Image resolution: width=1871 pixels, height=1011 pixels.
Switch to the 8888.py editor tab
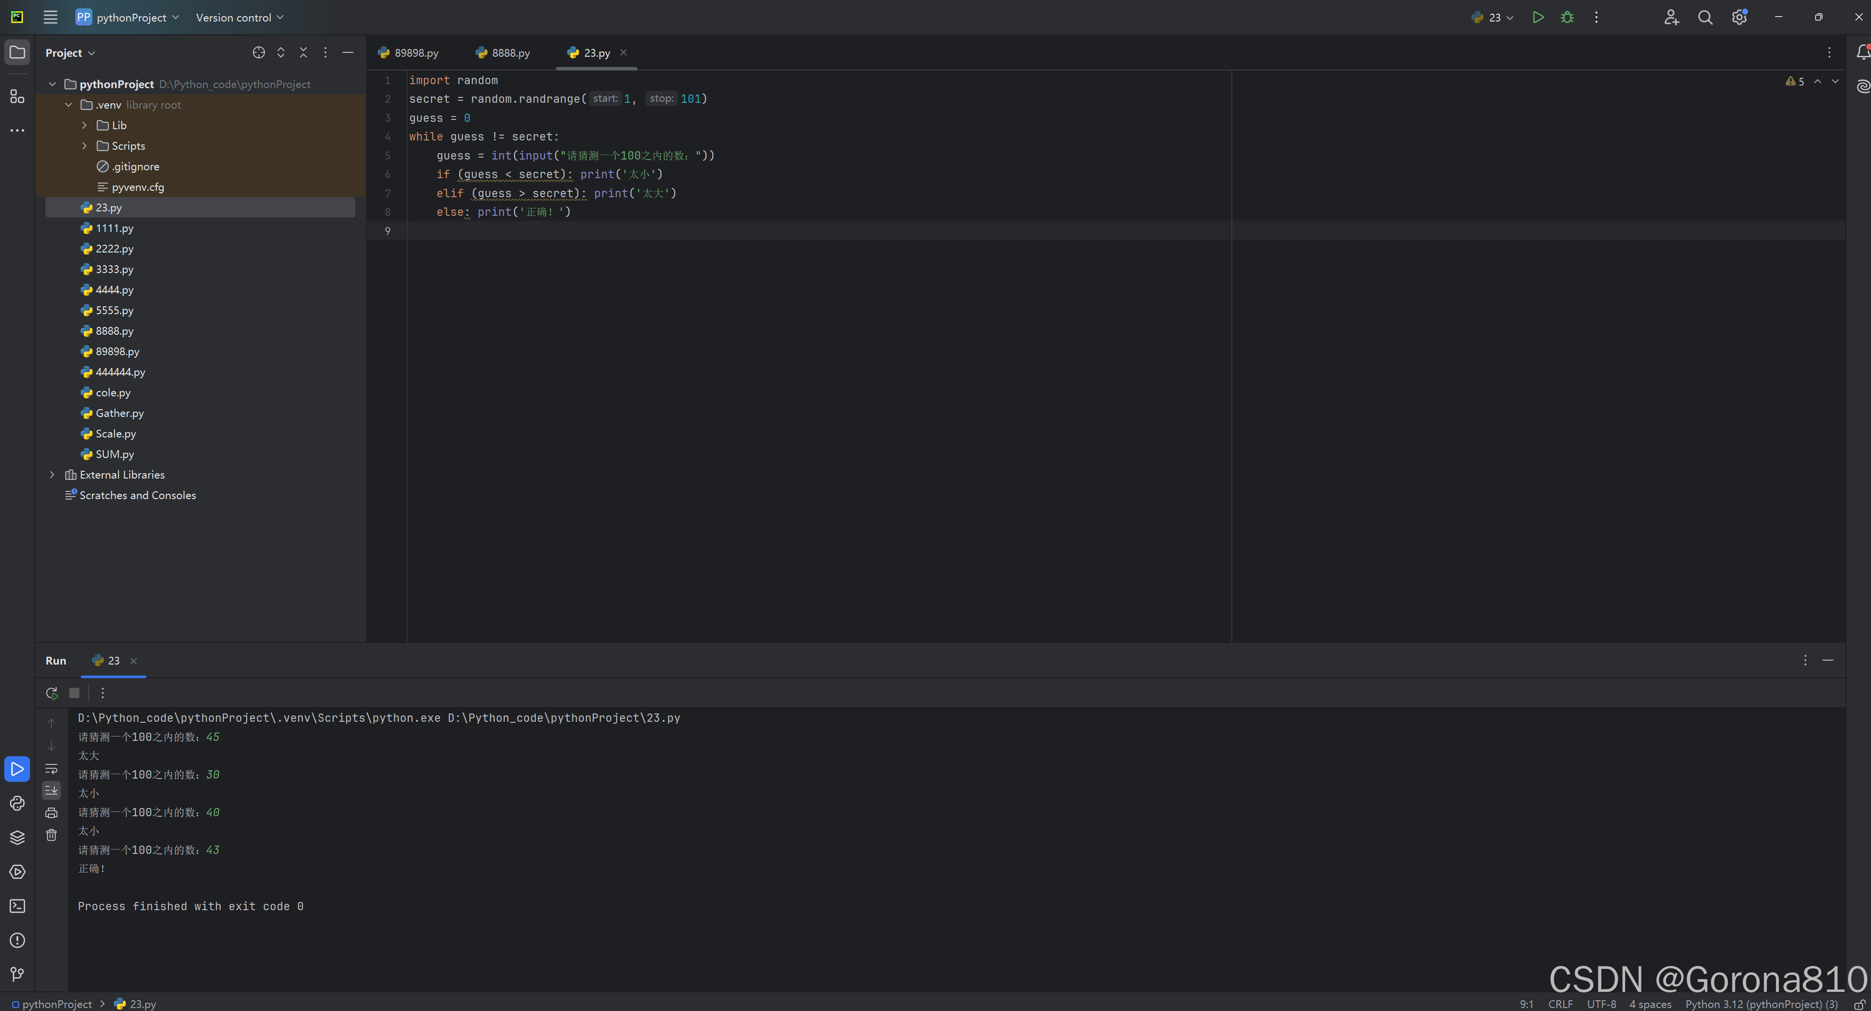tap(503, 53)
